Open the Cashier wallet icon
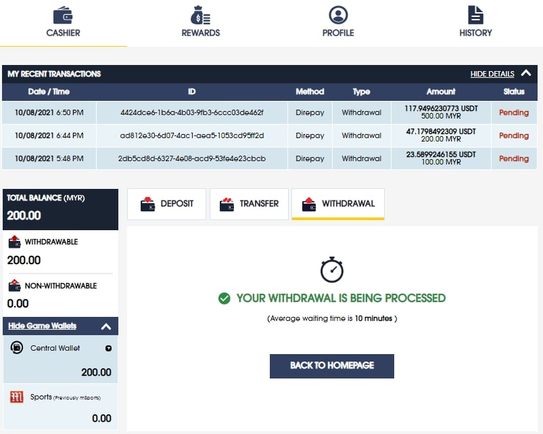The width and height of the screenshot is (543, 434). pyautogui.click(x=63, y=15)
